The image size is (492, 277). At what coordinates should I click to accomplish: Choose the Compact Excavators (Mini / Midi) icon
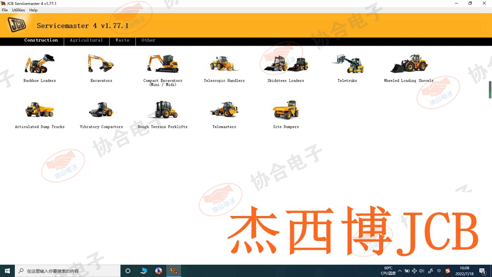tap(163, 63)
